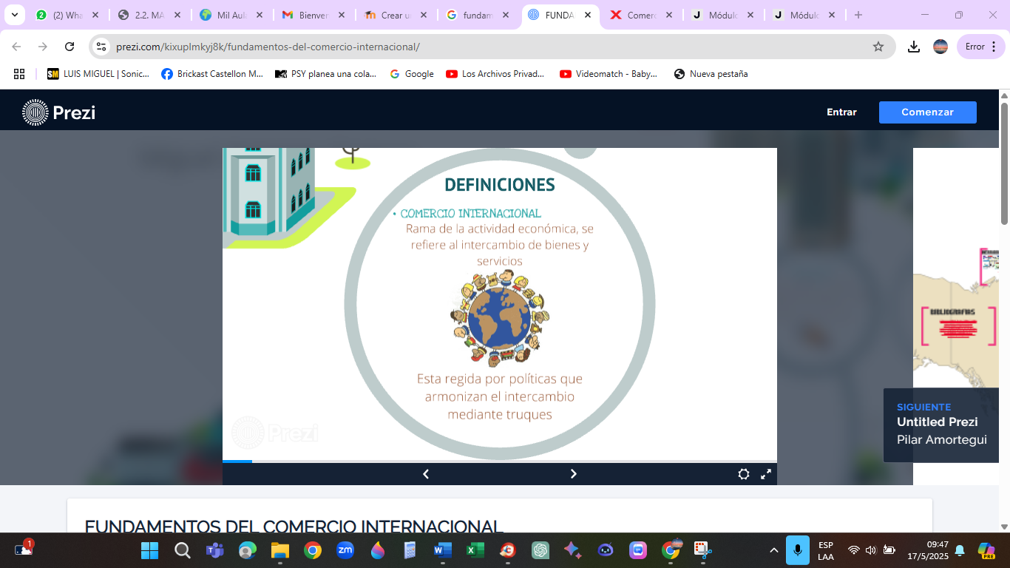Open the apps grid in bookmarks bar
The width and height of the screenshot is (1010, 568).
click(x=19, y=74)
